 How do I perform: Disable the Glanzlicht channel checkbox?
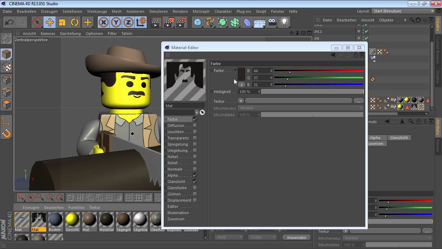[195, 182]
